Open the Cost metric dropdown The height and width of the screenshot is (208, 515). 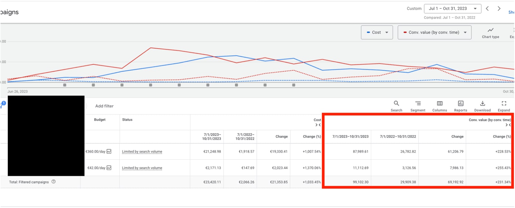point(377,32)
